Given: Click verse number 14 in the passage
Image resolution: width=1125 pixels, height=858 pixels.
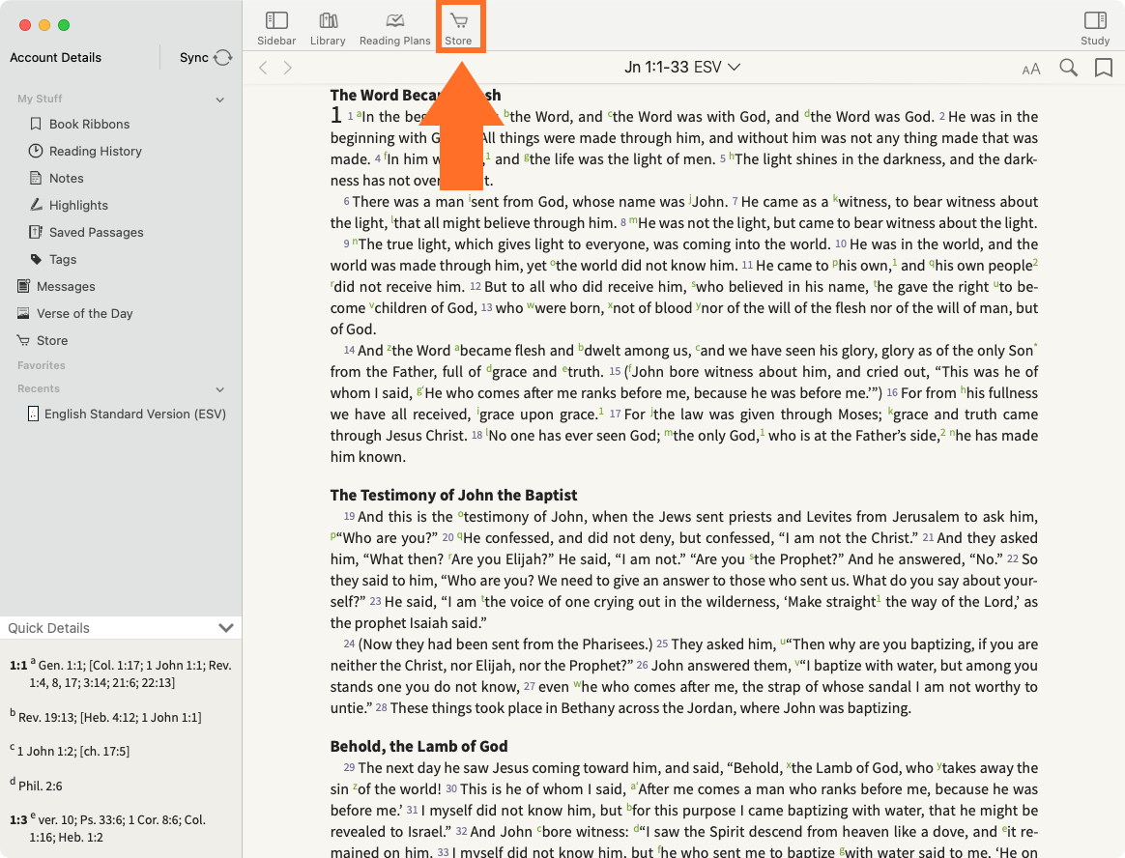Looking at the screenshot, I should pos(350,350).
